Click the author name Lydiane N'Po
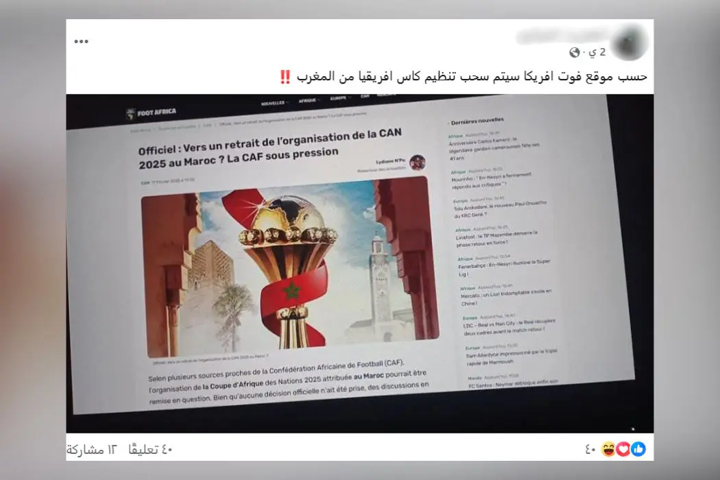The image size is (720, 480). point(390,161)
